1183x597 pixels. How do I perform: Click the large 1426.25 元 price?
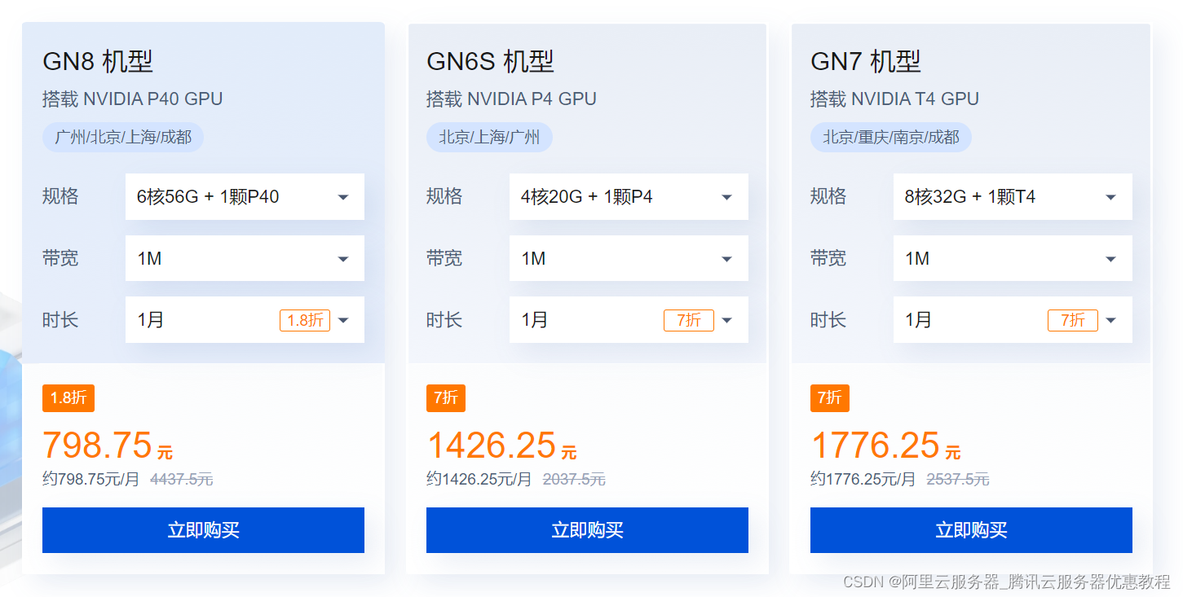click(x=501, y=446)
